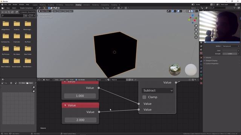Image resolution: width=241 pixels, height=135 pixels.
Task: Open the Object Mode dropdown
Action: click(45, 11)
